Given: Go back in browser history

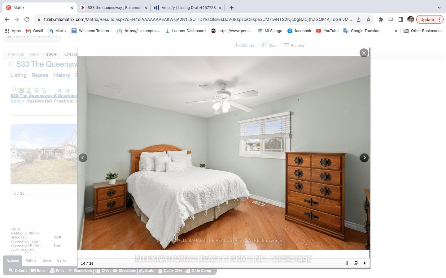Looking at the screenshot, I should [7, 19].
